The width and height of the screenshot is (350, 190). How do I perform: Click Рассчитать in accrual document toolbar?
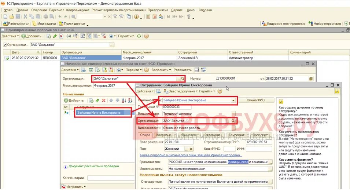[183, 70]
